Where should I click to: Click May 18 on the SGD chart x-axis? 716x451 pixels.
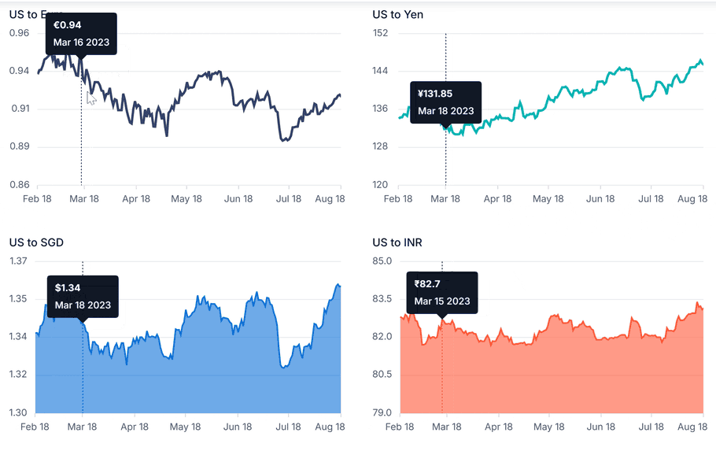pyautogui.click(x=184, y=427)
